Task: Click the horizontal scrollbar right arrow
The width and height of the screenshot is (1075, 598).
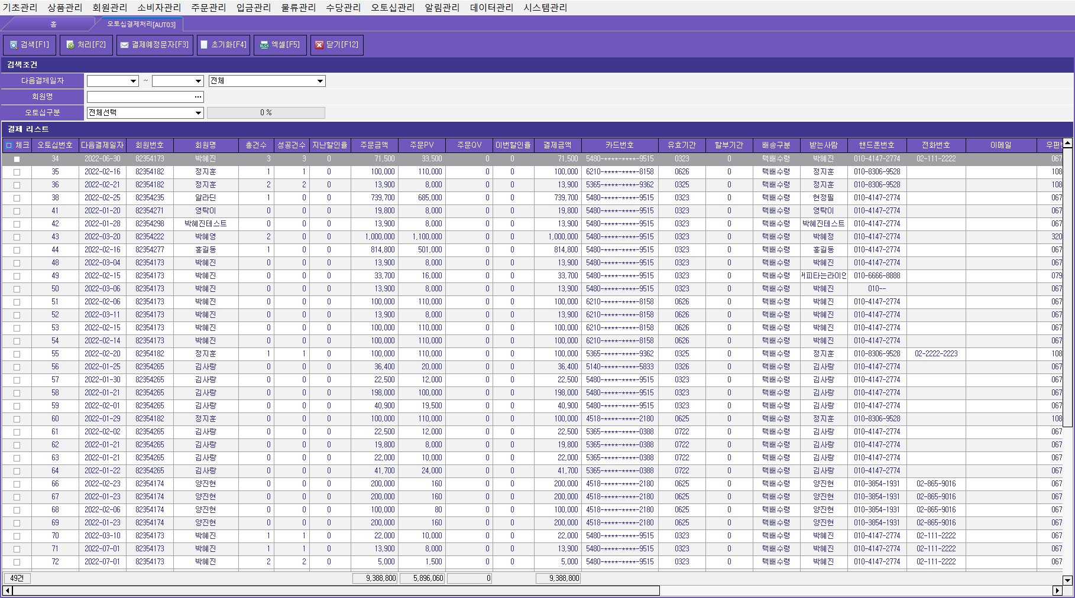Action: 1058,590
